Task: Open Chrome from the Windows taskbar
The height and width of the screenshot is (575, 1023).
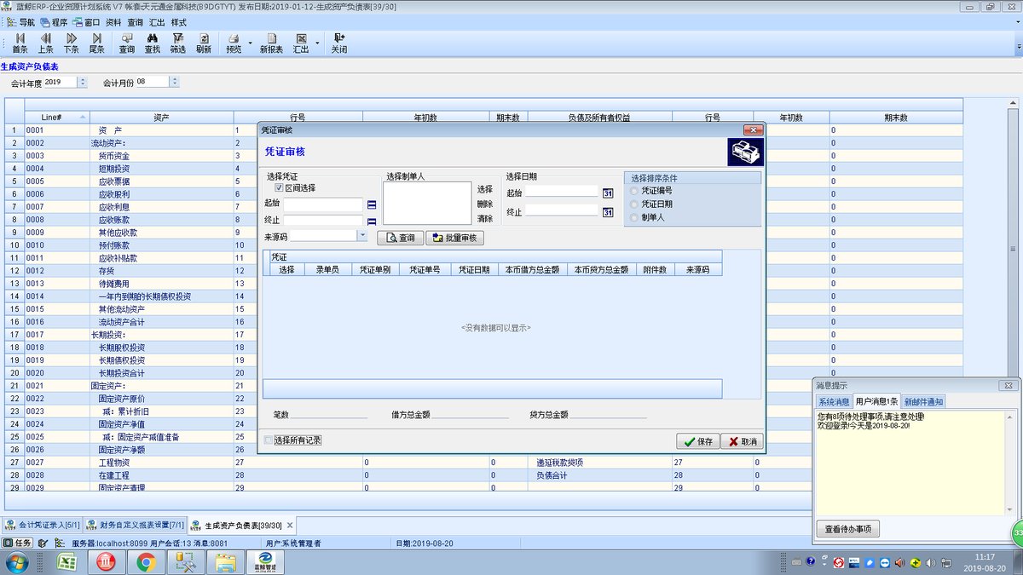Action: 146,561
